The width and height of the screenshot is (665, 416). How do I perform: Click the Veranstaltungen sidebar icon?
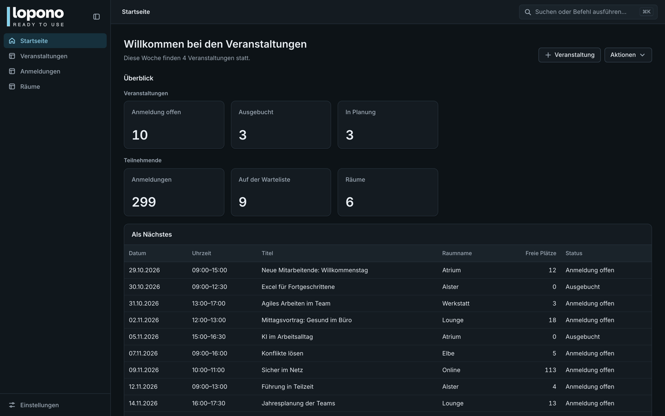tap(12, 56)
